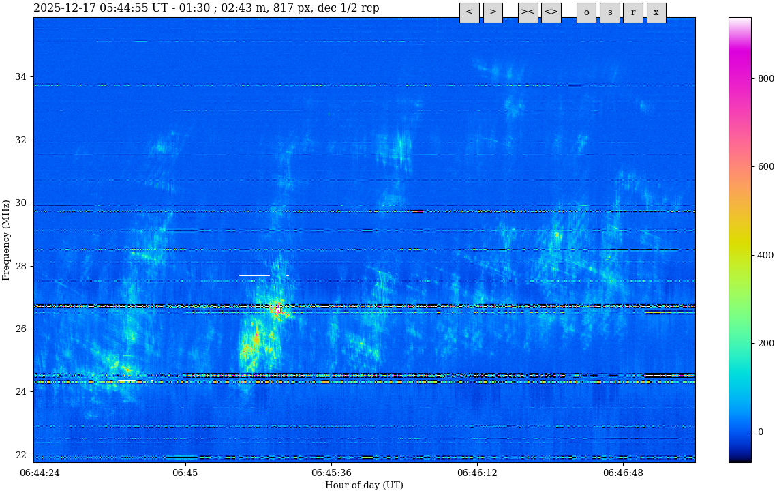Screen dimensions: 779x493
Task: Click the yellow band of the colorbar near 400
Action: tap(739, 255)
